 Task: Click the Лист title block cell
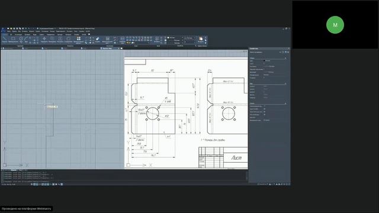(236, 158)
